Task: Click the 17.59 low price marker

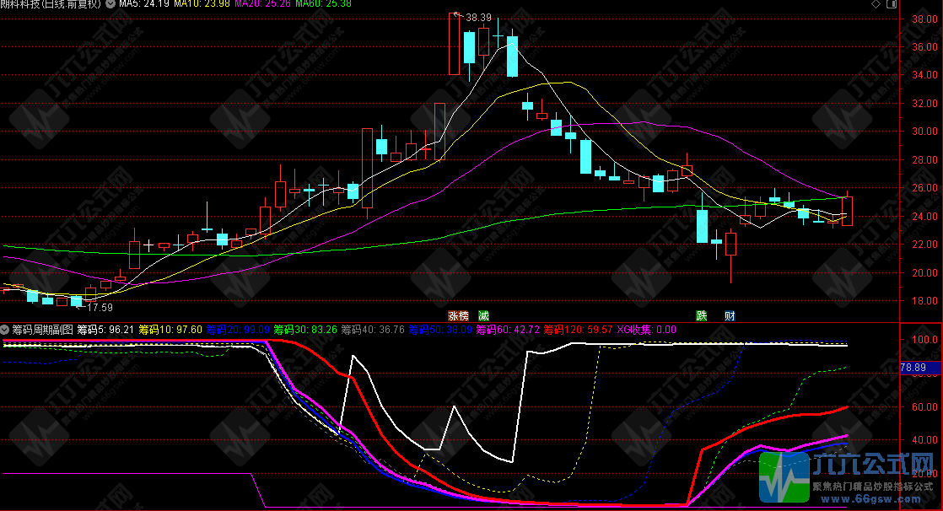Action: [99, 308]
